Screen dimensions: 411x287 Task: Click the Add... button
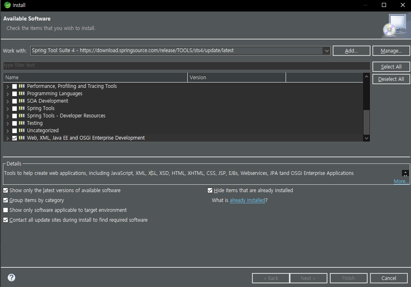(x=351, y=51)
